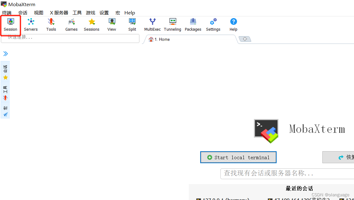
Task: Open the 会话 sidebar tab
Action: tap(6, 71)
